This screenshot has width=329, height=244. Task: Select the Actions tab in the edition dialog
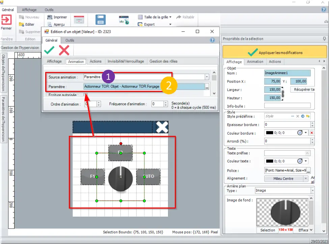coord(95,62)
